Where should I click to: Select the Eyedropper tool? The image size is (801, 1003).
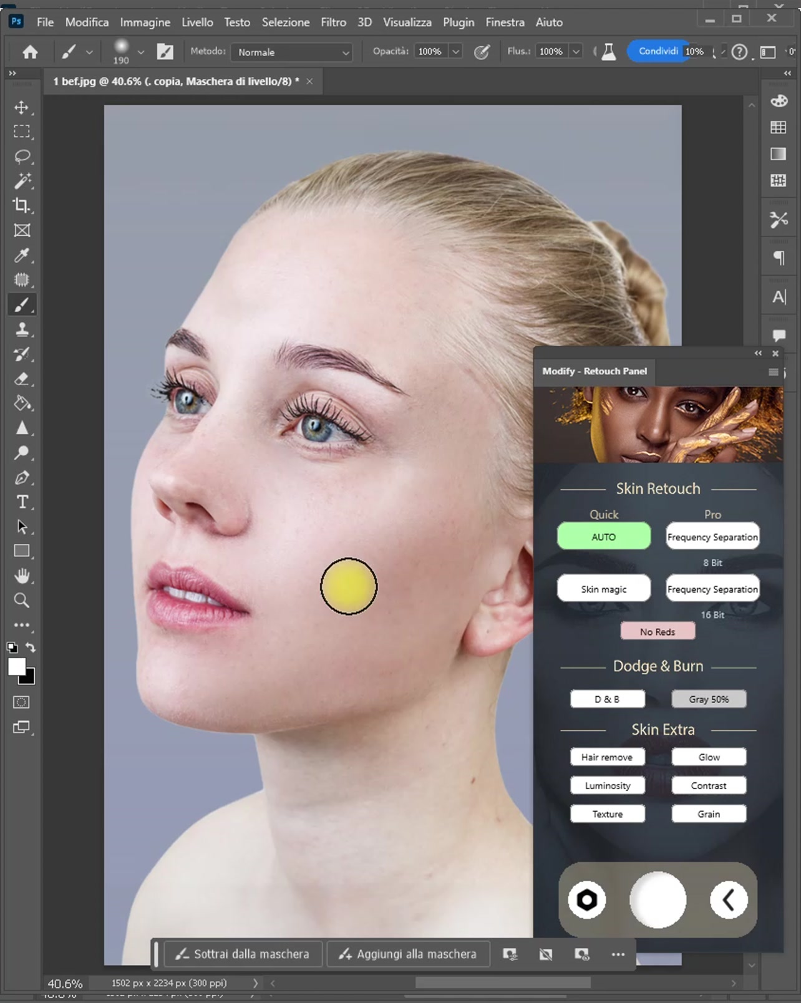[x=22, y=255]
